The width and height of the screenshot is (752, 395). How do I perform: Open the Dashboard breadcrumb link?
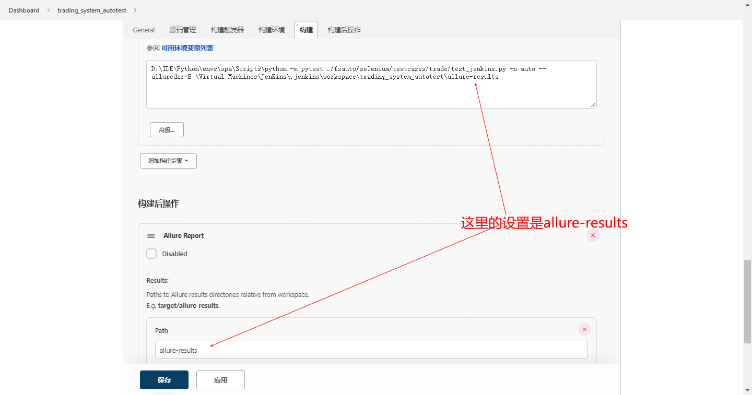coord(24,10)
